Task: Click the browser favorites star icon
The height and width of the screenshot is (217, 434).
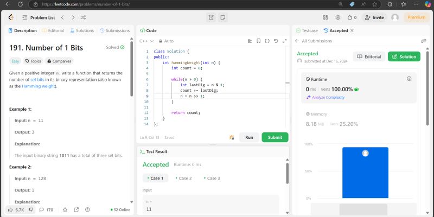Action: click(374, 4)
